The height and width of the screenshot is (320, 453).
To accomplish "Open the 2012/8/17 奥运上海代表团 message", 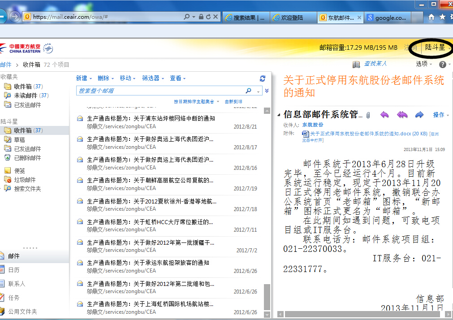I will 167,143.
